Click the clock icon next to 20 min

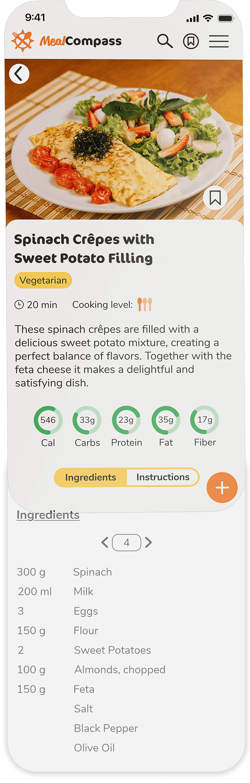click(x=19, y=304)
